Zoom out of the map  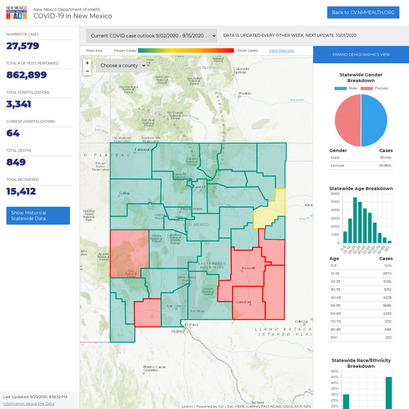pyautogui.click(x=87, y=72)
